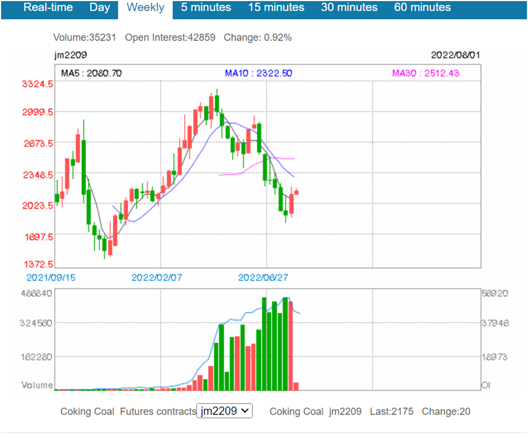Click the 56920 open interest axis label

tap(495, 293)
